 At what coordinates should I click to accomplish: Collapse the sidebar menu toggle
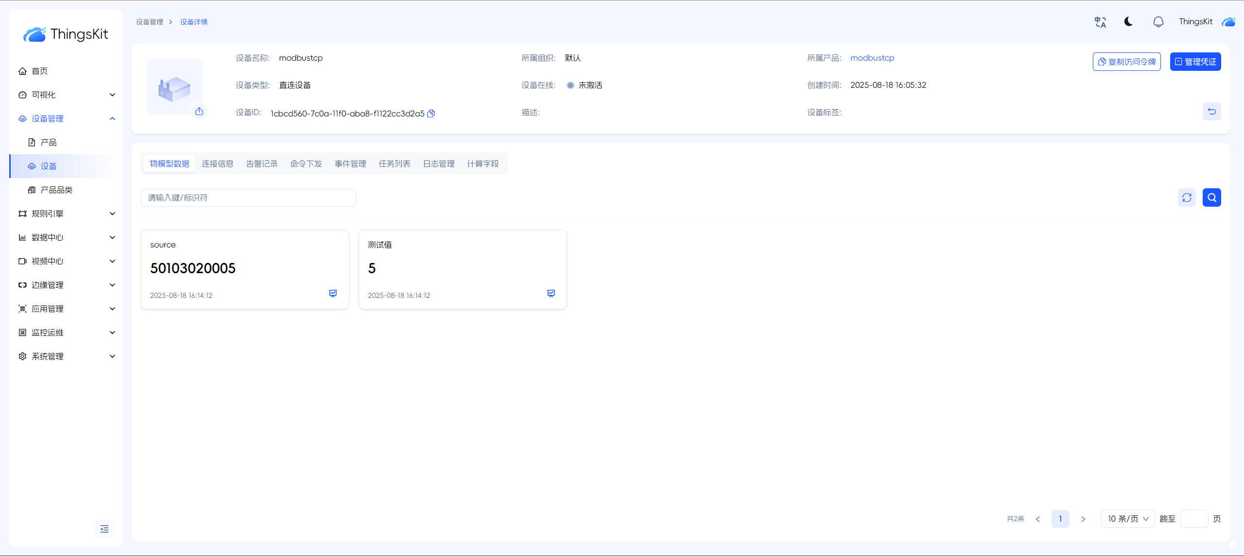(104, 529)
